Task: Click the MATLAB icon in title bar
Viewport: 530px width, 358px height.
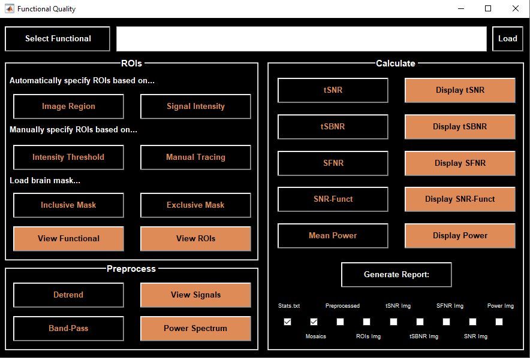Action: pyautogui.click(x=10, y=9)
